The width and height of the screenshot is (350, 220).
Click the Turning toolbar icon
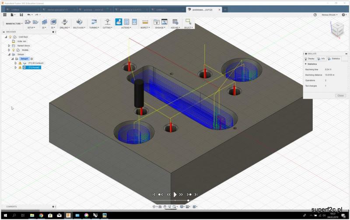click(x=94, y=21)
